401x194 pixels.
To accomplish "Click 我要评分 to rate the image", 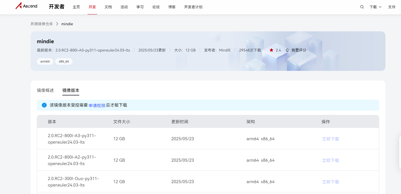I will 299,50.
